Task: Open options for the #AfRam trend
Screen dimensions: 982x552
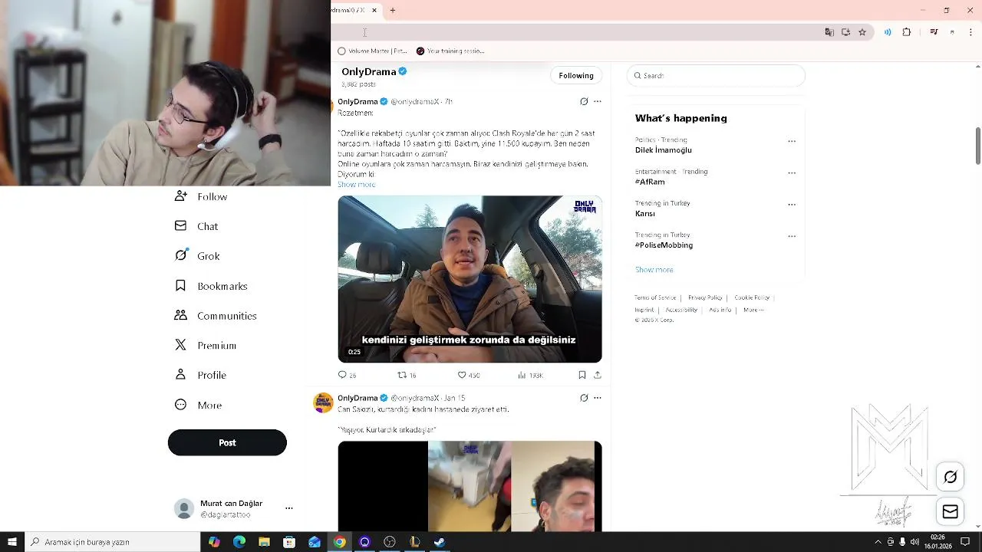Action: 792,172
